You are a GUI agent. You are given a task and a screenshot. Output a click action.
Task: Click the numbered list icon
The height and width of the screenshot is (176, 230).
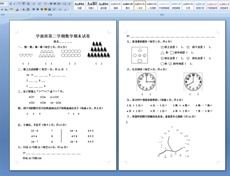click(x=39, y=4)
